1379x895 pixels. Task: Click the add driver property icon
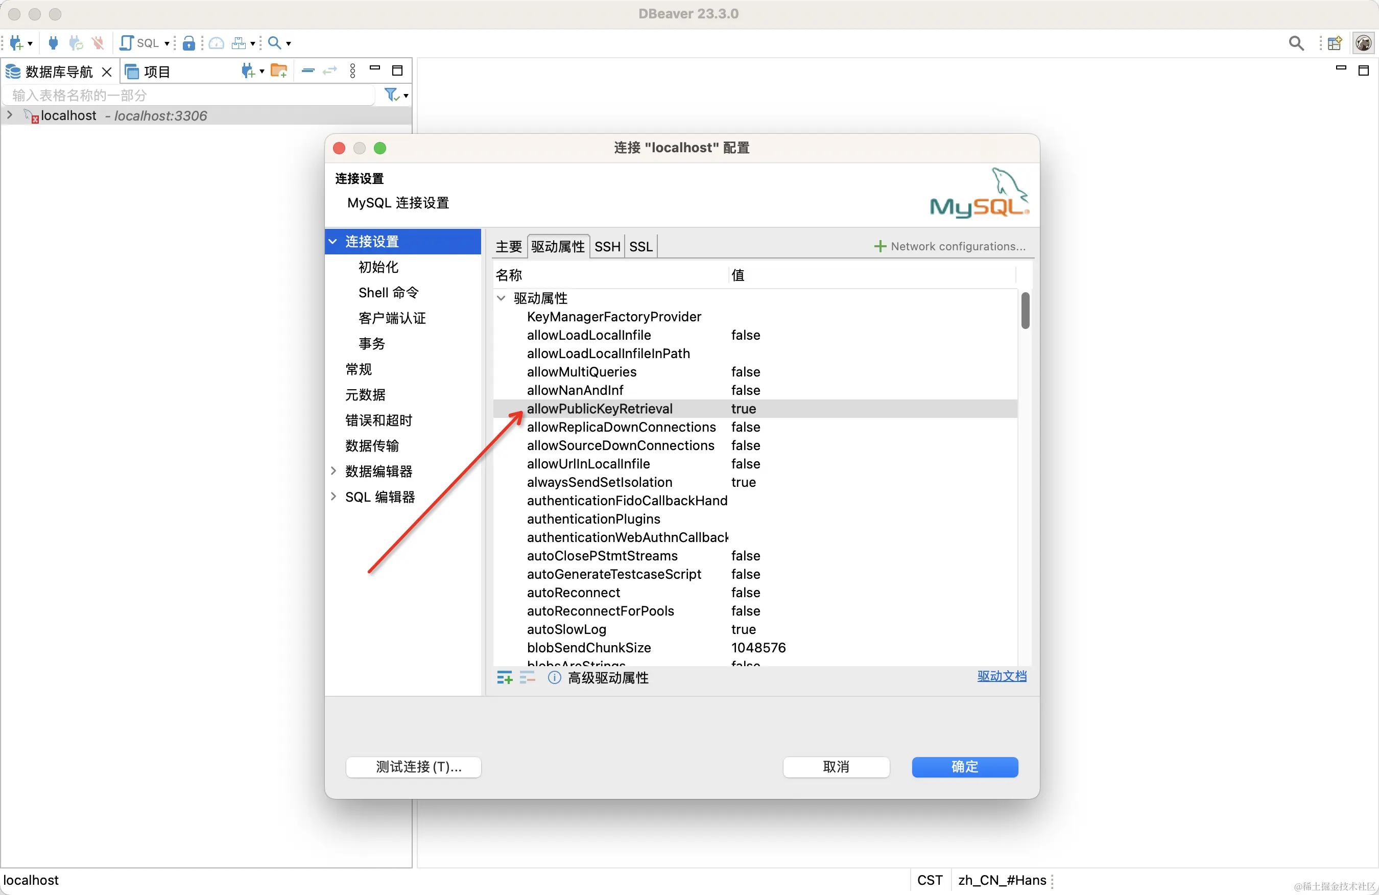(504, 677)
